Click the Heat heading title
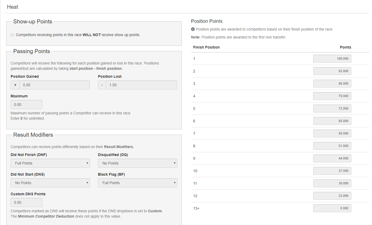The image size is (372, 225). 12,7
